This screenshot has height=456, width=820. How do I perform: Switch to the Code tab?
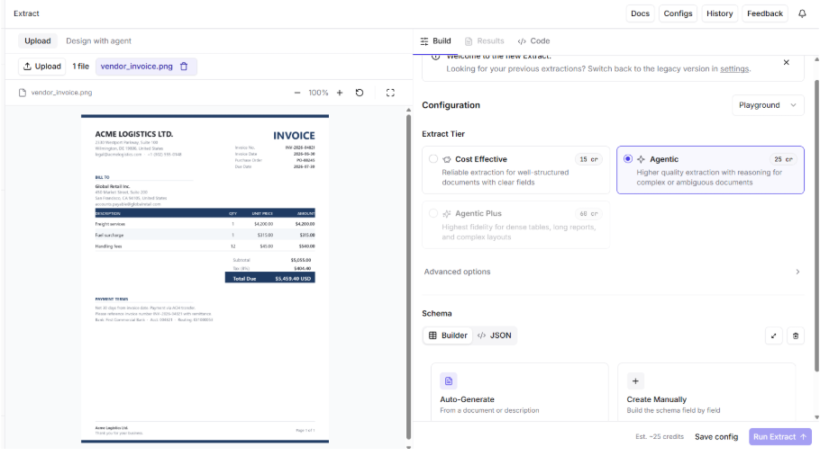pos(534,41)
